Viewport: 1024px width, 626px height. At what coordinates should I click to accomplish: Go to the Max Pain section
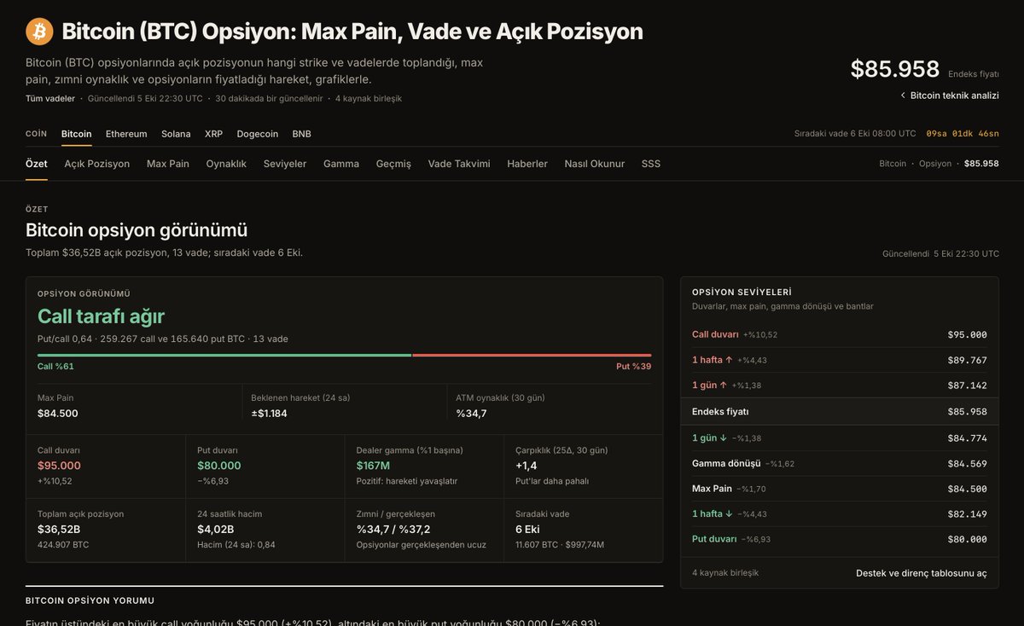tap(168, 164)
